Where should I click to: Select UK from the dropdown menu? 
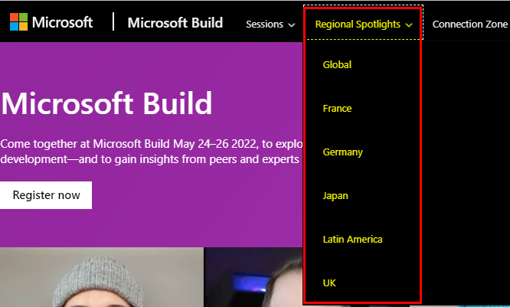click(x=329, y=283)
